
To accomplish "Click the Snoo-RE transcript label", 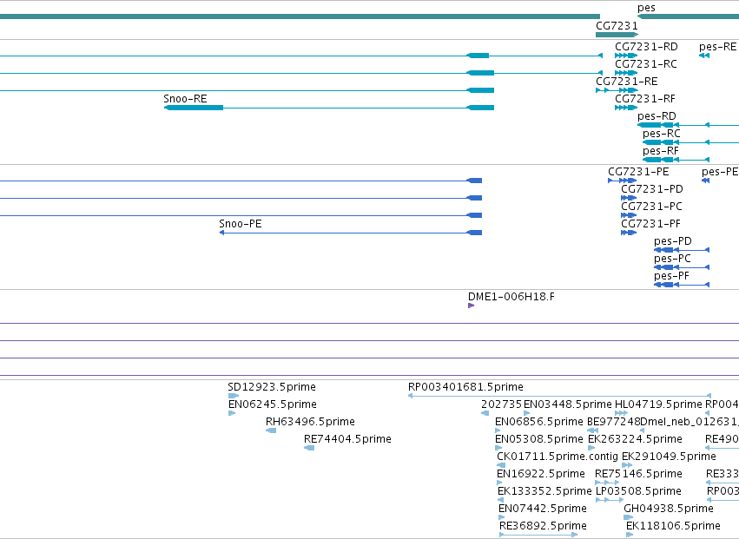I will [x=185, y=99].
